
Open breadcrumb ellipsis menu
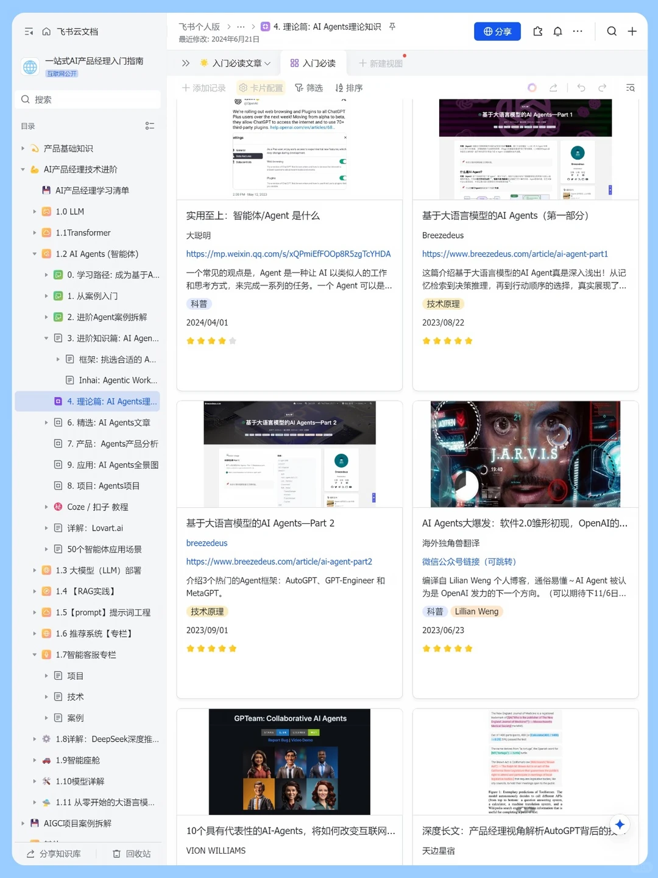[x=241, y=27]
